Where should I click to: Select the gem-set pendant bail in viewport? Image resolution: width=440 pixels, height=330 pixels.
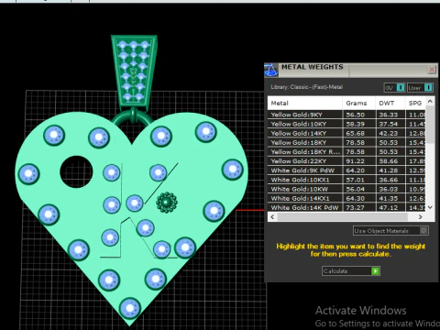(134, 71)
